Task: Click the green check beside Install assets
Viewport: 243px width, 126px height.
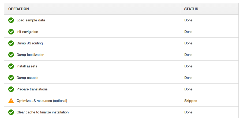Action: pos(11,66)
